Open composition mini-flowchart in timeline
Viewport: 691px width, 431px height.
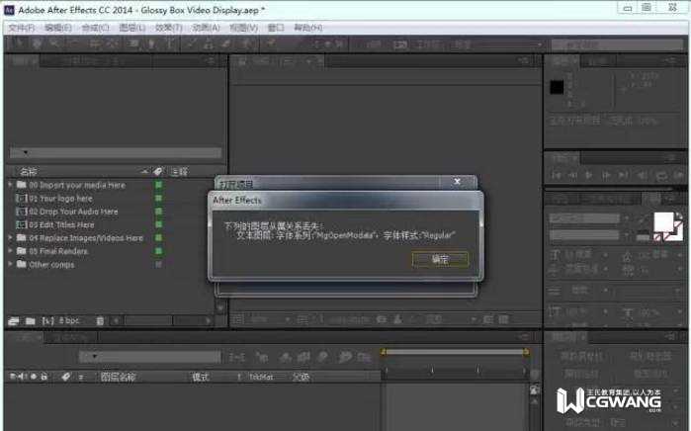(x=236, y=357)
